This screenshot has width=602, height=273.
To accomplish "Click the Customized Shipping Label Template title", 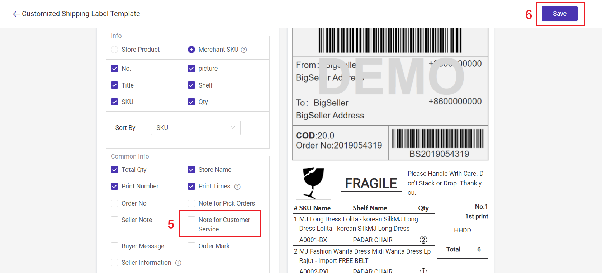I will tap(81, 14).
